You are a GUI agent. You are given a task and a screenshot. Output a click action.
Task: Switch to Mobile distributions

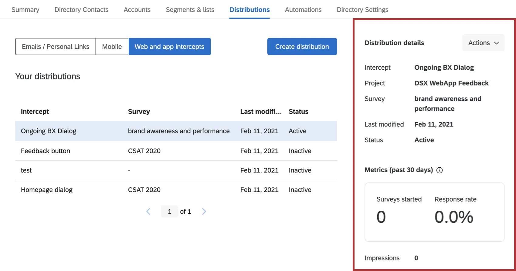coord(112,47)
